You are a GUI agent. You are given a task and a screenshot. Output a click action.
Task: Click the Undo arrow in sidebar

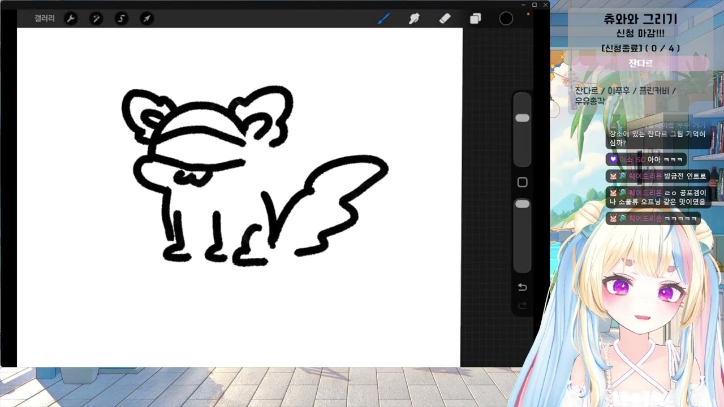(x=522, y=287)
